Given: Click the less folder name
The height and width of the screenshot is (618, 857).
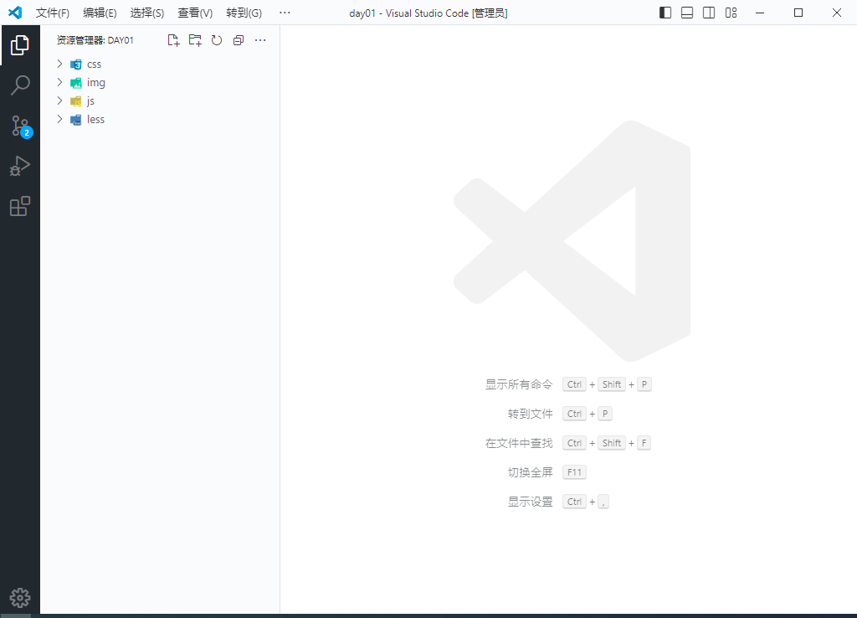Looking at the screenshot, I should [95, 119].
